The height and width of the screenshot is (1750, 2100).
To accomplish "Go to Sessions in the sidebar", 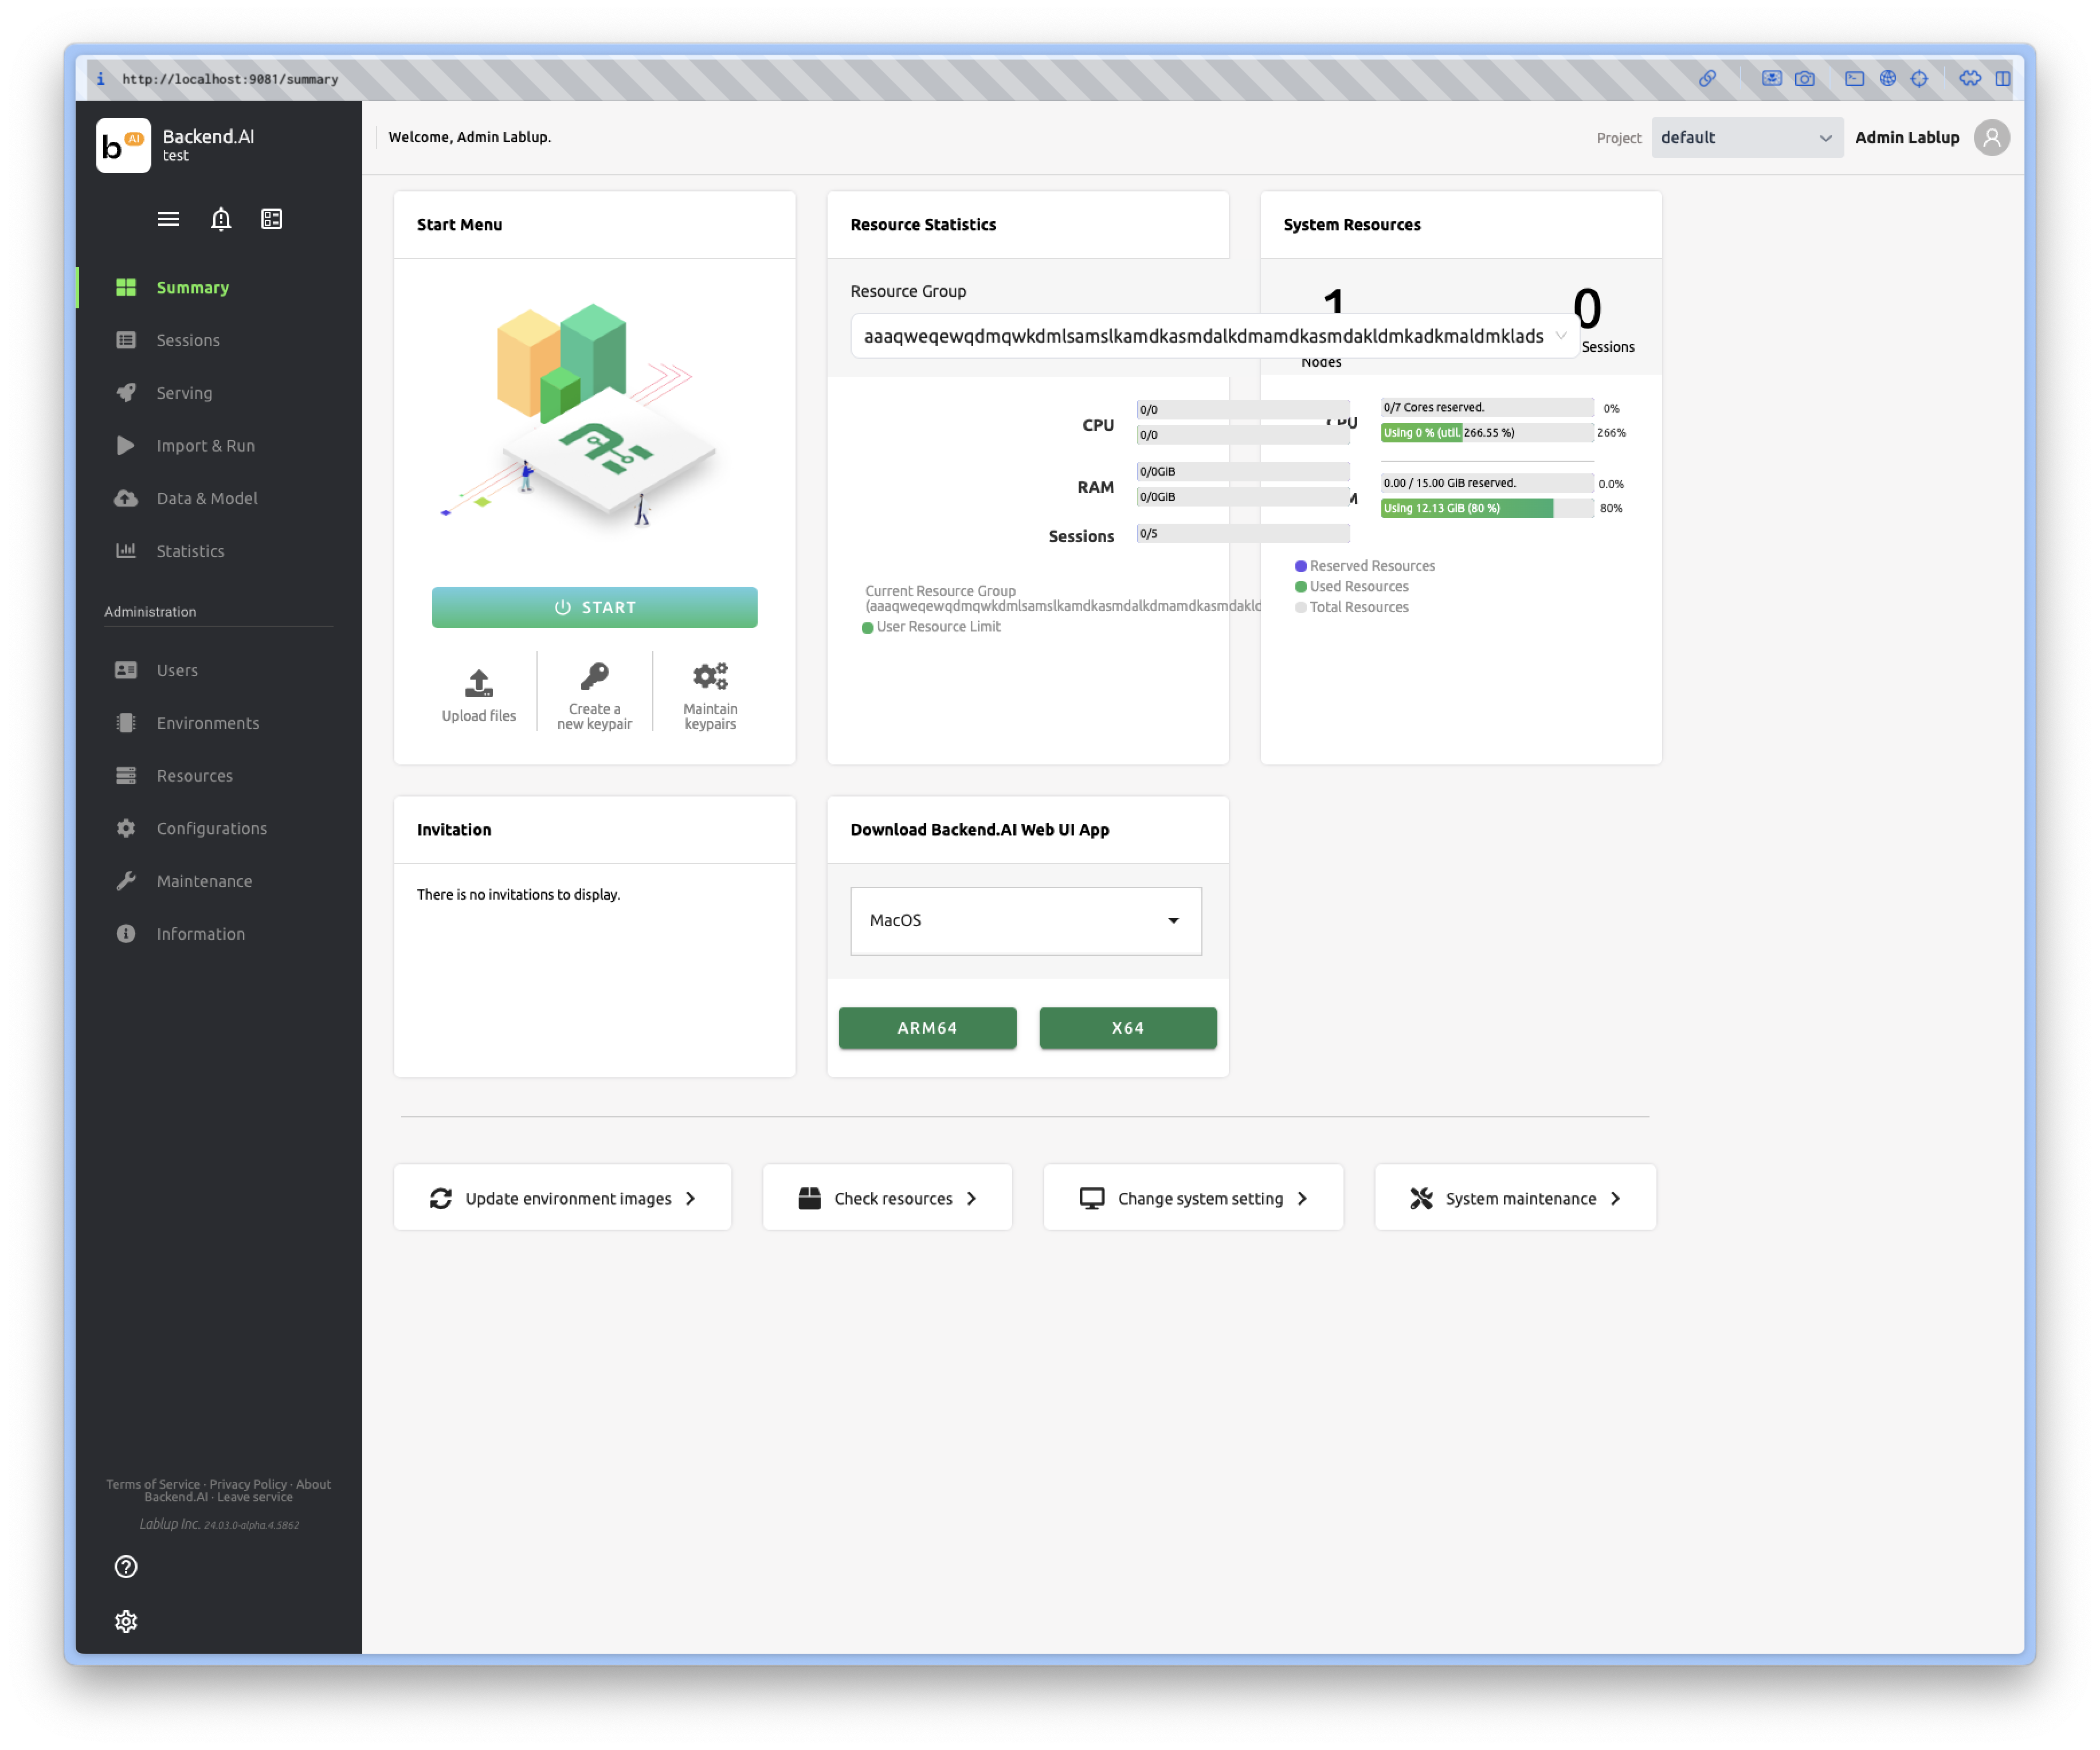I will (x=188, y=340).
